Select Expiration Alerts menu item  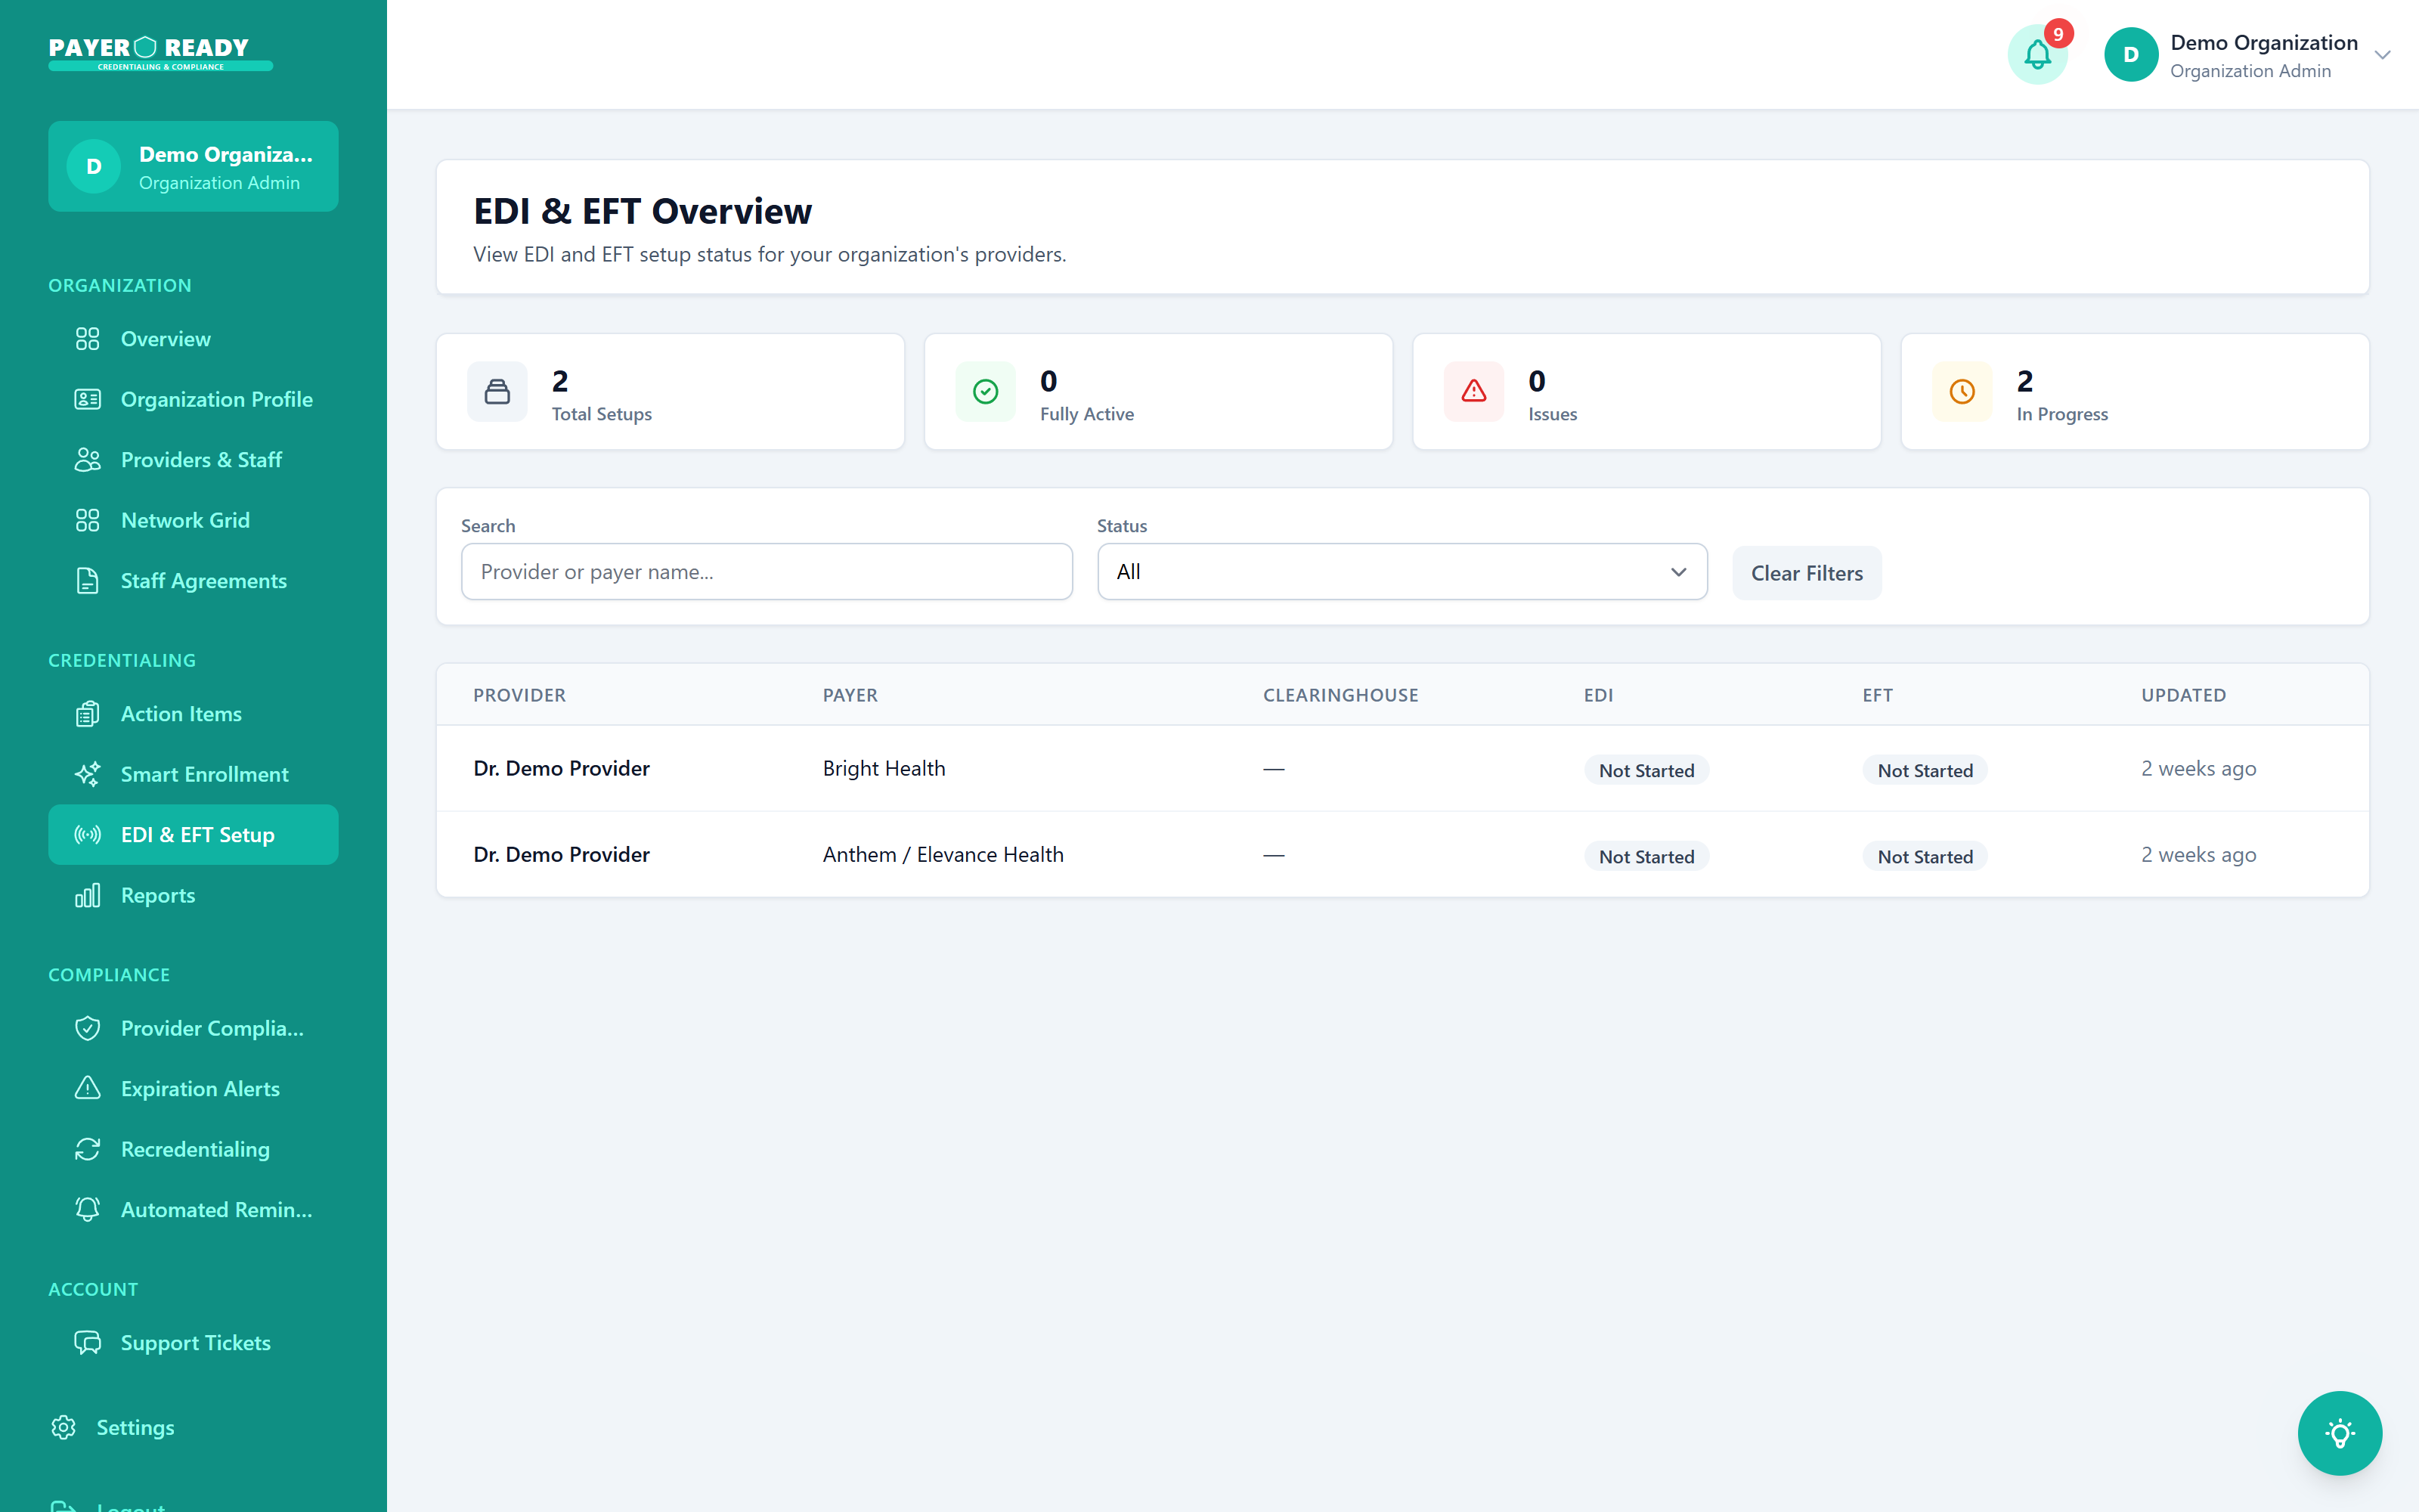193,1088
